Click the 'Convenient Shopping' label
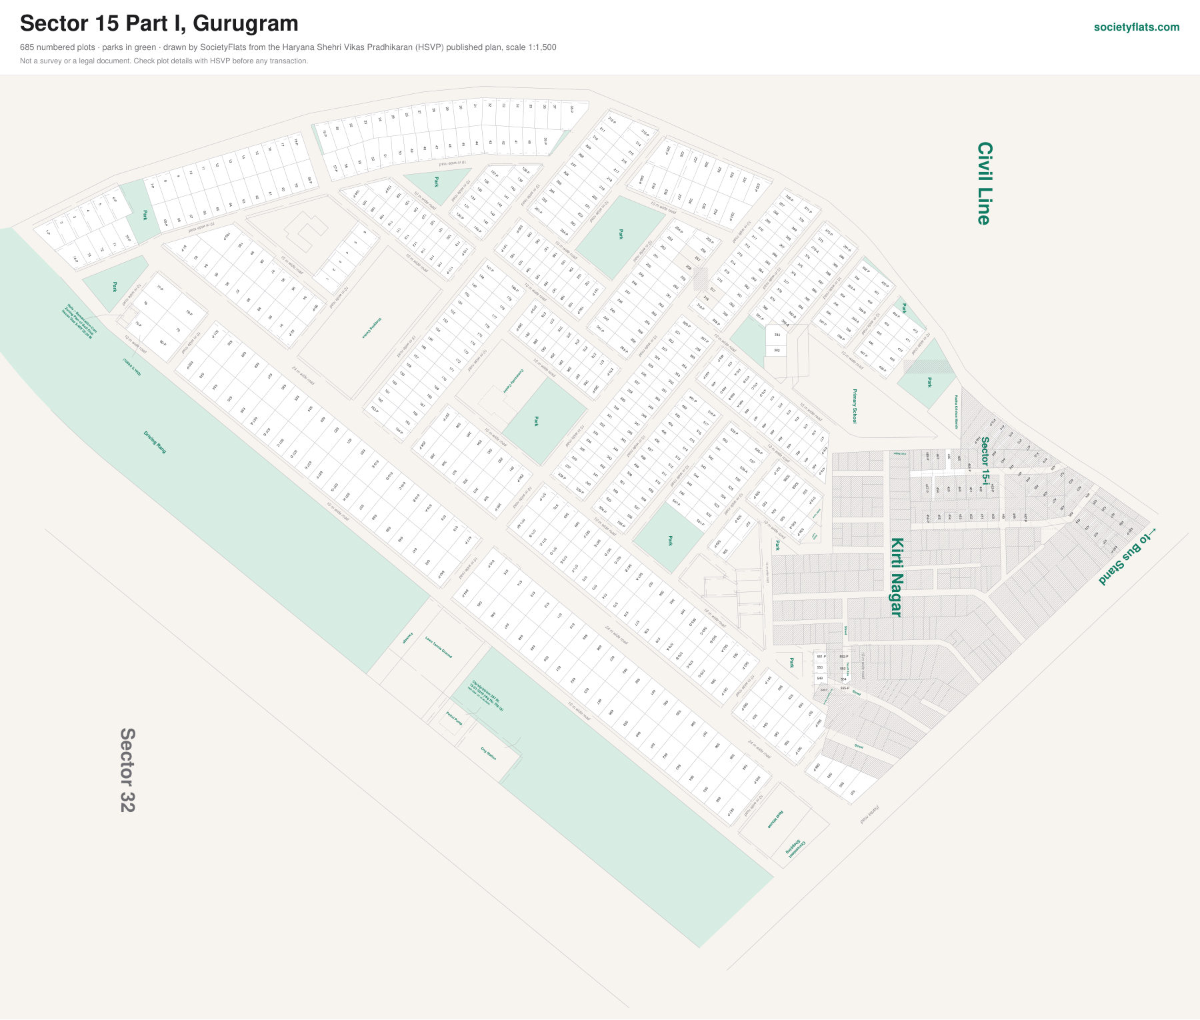1200x1020 pixels. pos(795,848)
